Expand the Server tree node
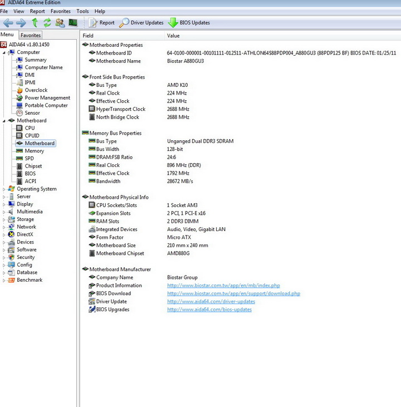The height and width of the screenshot is (407, 401). (x=4, y=197)
